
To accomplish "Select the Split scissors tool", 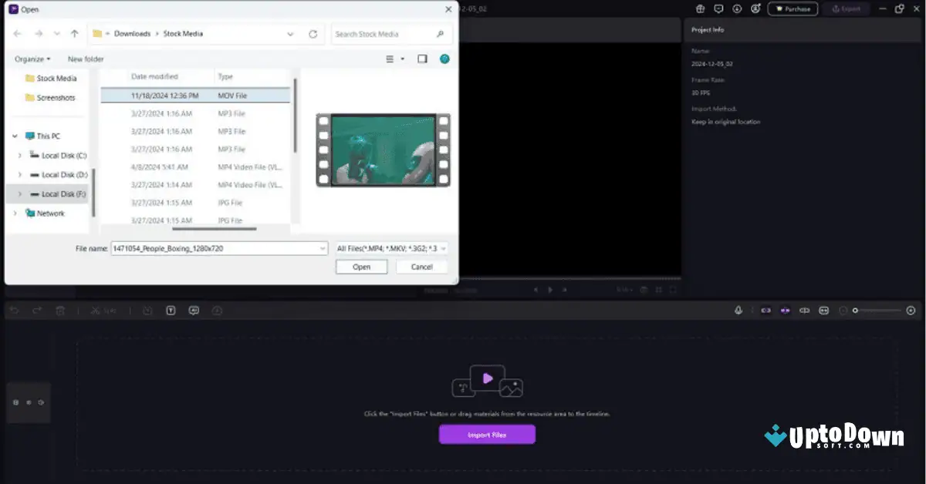I will (x=96, y=310).
